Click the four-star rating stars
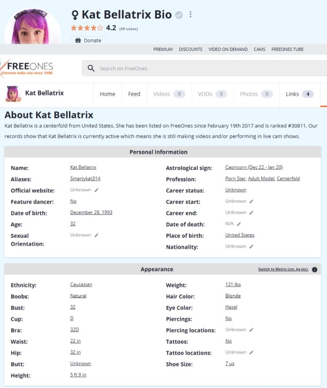This screenshot has height=388, width=327. click(87, 28)
